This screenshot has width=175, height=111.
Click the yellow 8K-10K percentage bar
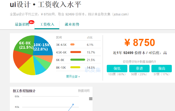(x=75, y=67)
